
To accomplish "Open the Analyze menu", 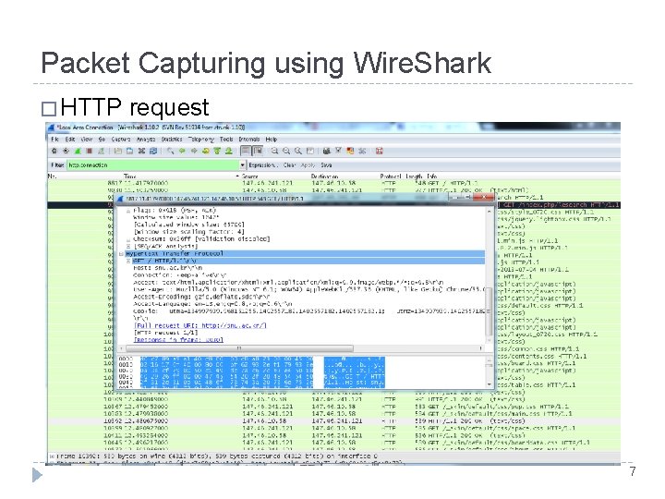I will click(x=146, y=140).
